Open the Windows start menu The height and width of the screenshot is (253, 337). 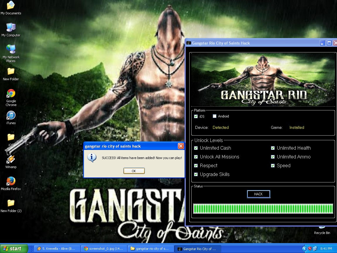pyautogui.click(x=14, y=249)
